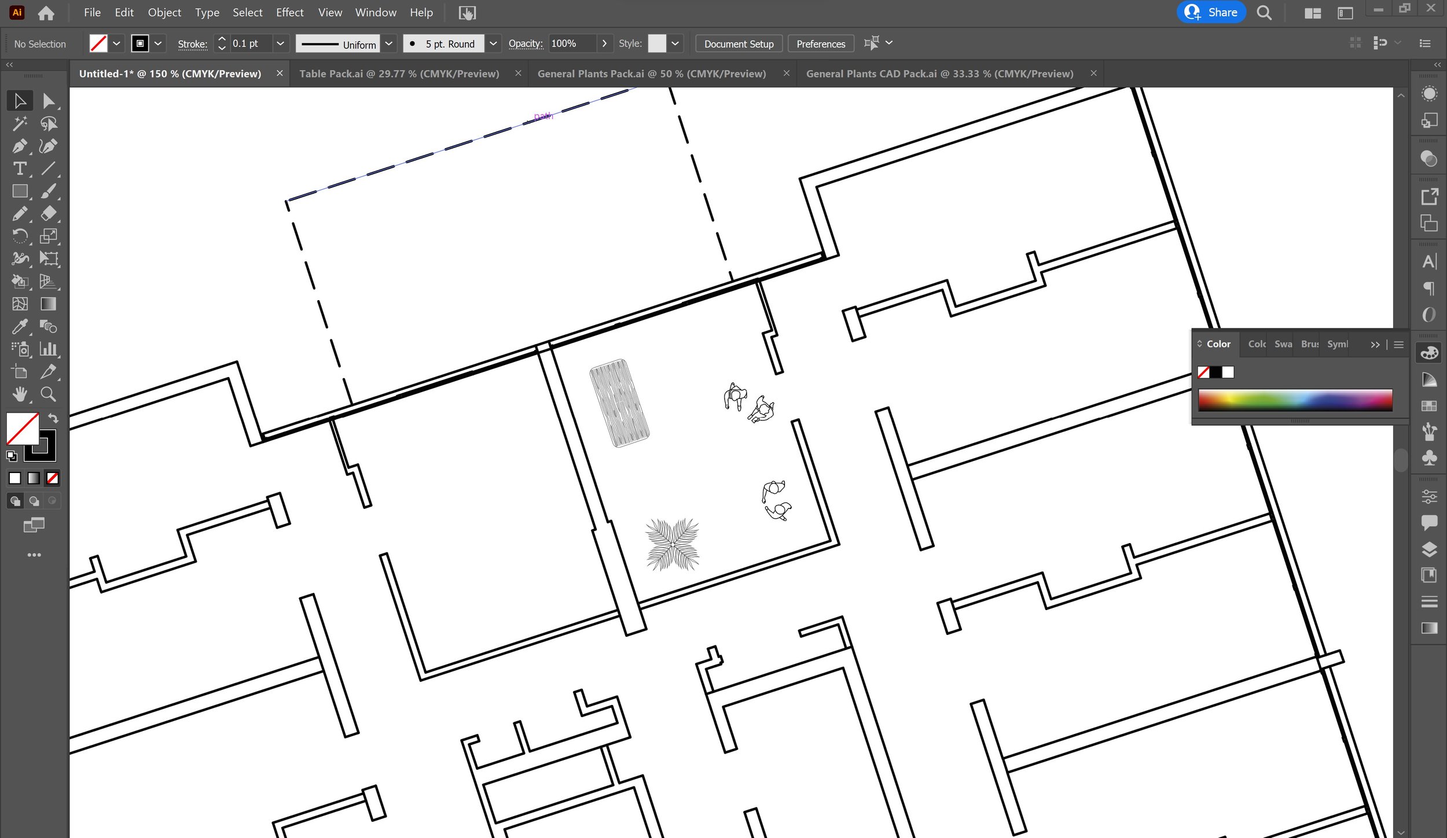
Task: Open the File menu
Action: [x=92, y=12]
